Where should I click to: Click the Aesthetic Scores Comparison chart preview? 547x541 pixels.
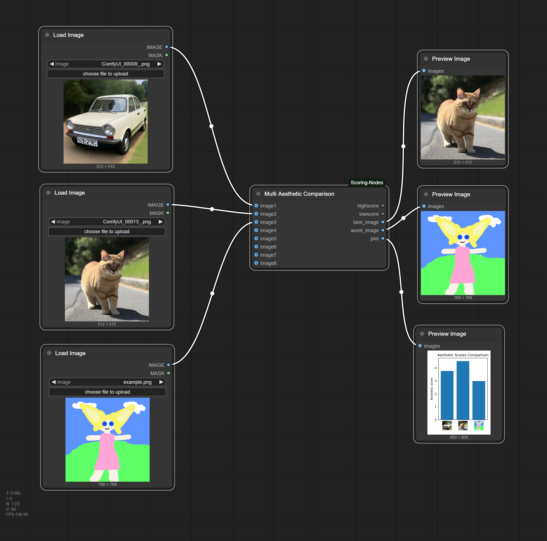click(459, 393)
